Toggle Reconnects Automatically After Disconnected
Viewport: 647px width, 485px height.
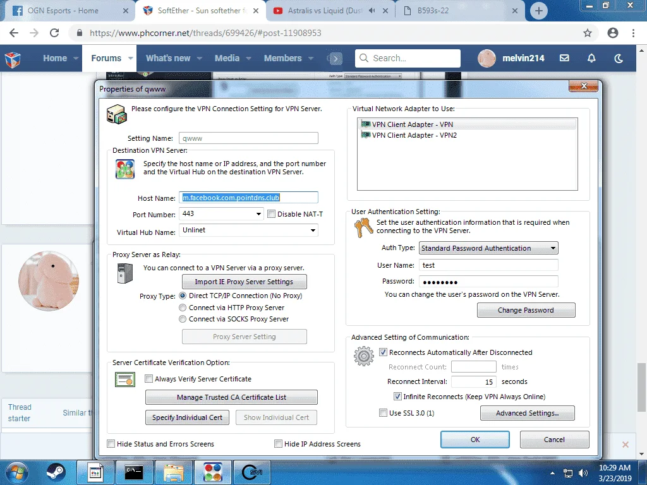tap(383, 352)
